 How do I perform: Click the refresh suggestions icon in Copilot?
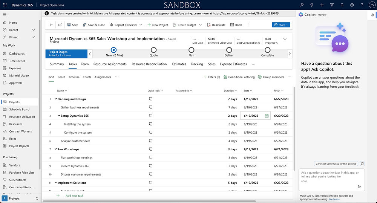tap(362, 163)
